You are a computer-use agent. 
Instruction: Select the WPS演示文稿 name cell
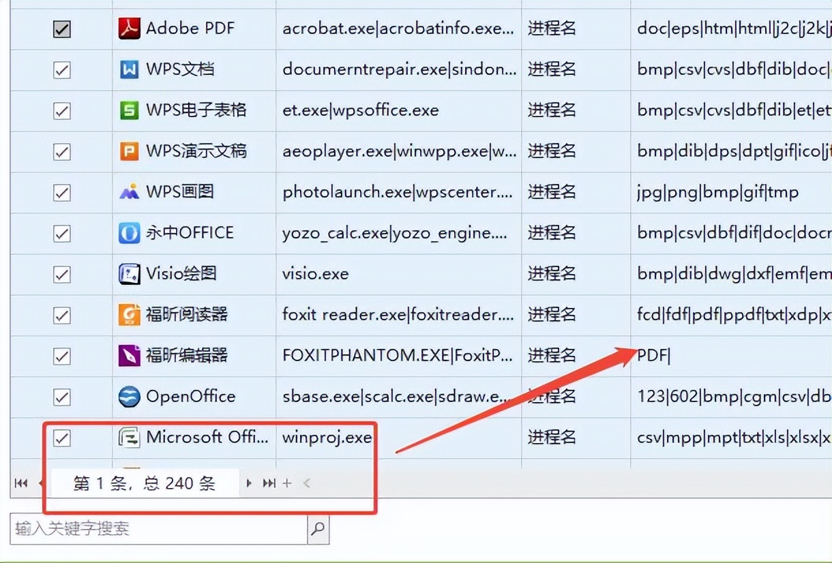[194, 151]
